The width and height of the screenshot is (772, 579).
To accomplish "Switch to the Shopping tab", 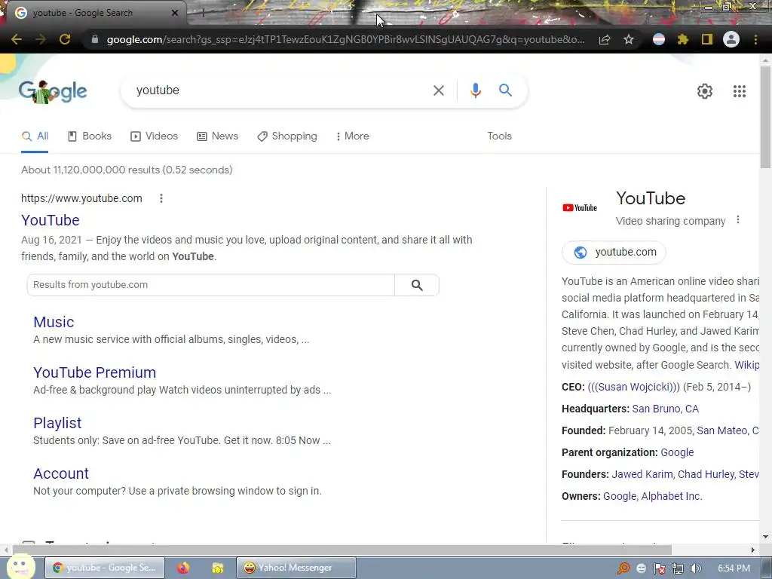I will (x=287, y=136).
